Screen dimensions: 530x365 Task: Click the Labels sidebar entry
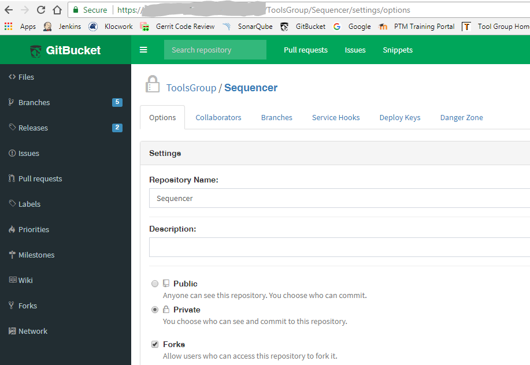click(29, 204)
